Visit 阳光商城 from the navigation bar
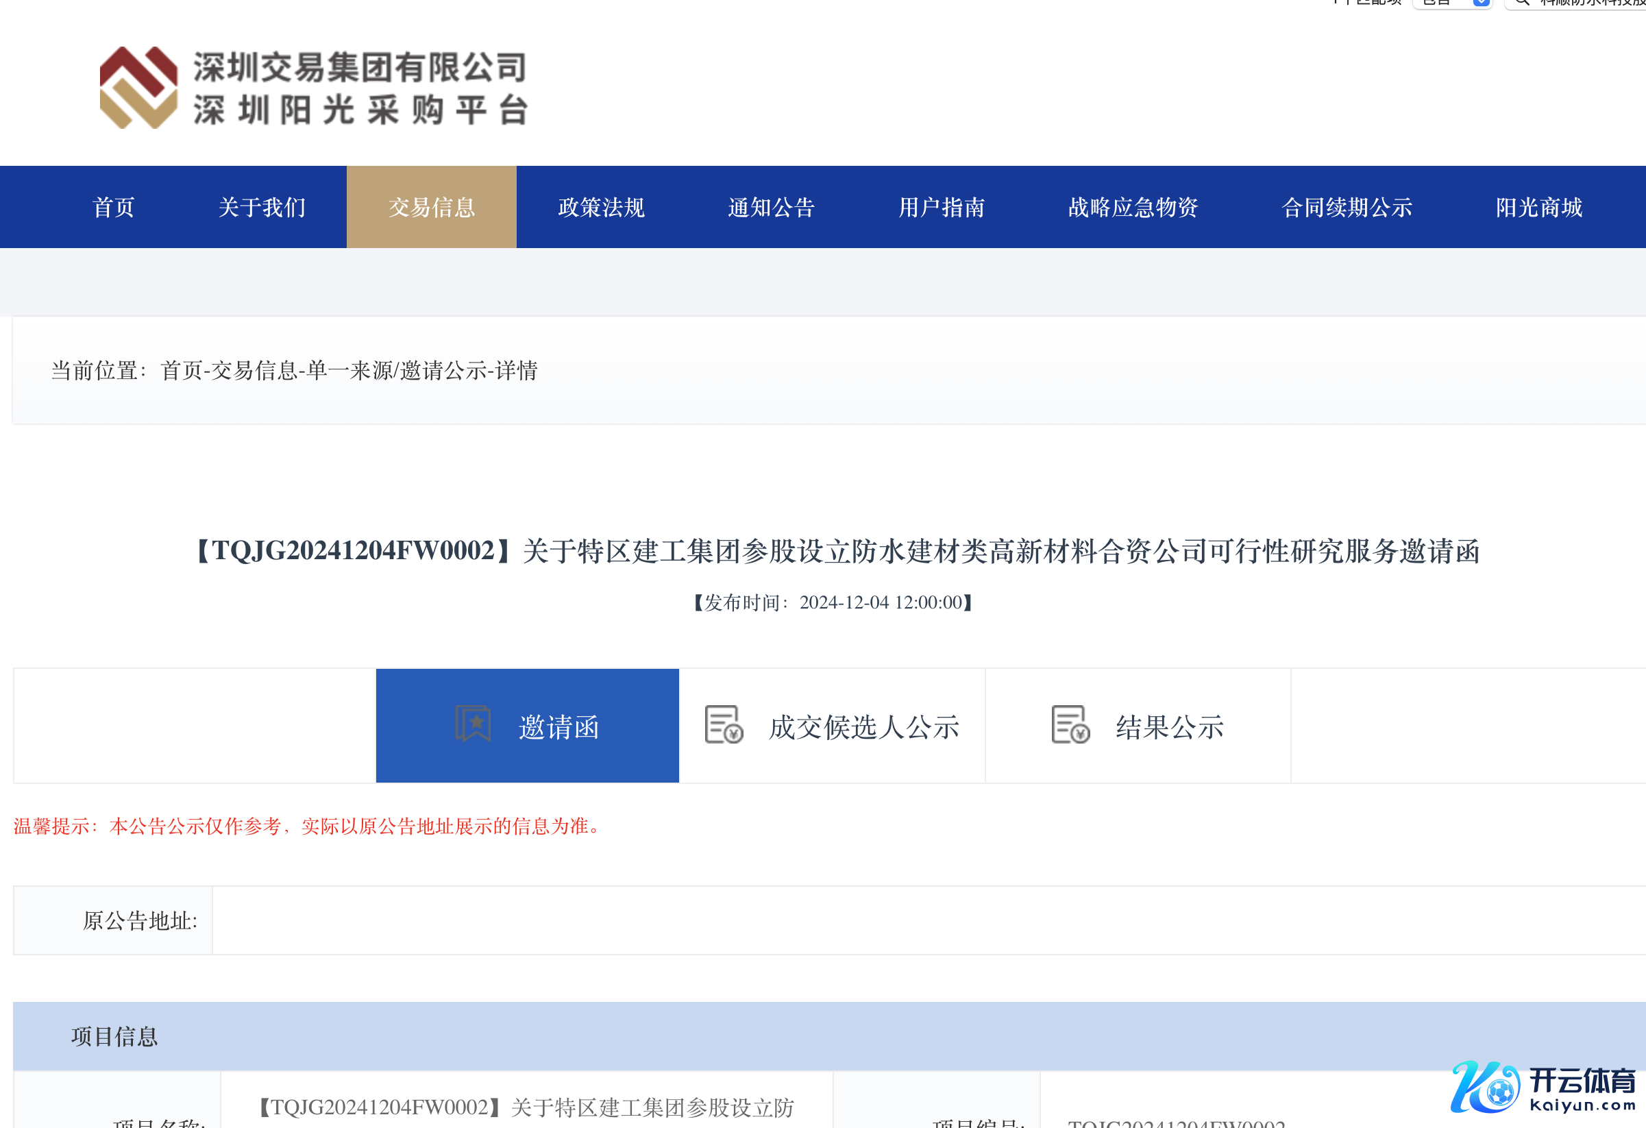The height and width of the screenshot is (1128, 1646). [x=1538, y=208]
